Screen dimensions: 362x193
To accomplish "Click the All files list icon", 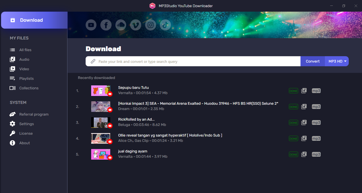I will (12, 50).
